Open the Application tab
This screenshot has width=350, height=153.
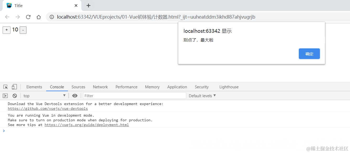[x=177, y=87]
